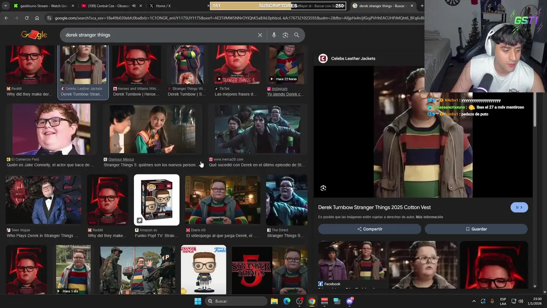Image resolution: width=547 pixels, height=308 pixels.
Task: Open Microsoft Edge from taskbar
Action: coord(287,301)
